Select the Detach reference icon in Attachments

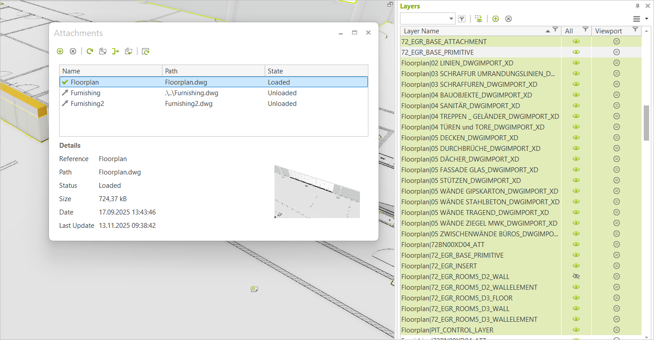point(73,51)
